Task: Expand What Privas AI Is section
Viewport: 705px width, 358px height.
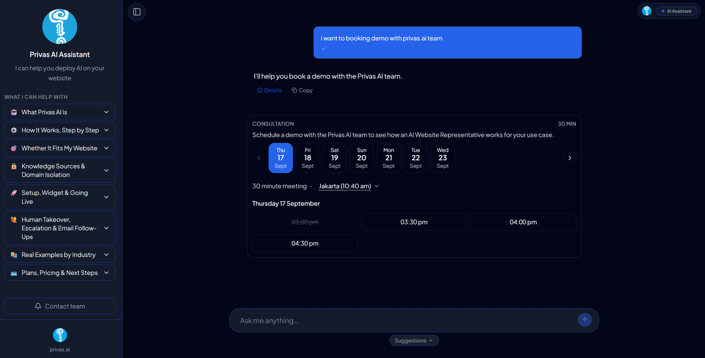Action: click(x=60, y=112)
